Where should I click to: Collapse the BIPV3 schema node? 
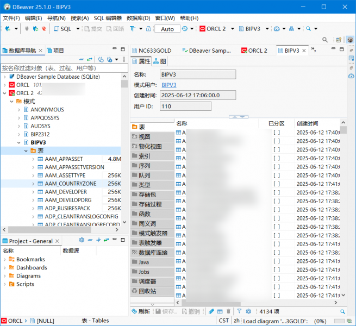[19, 142]
